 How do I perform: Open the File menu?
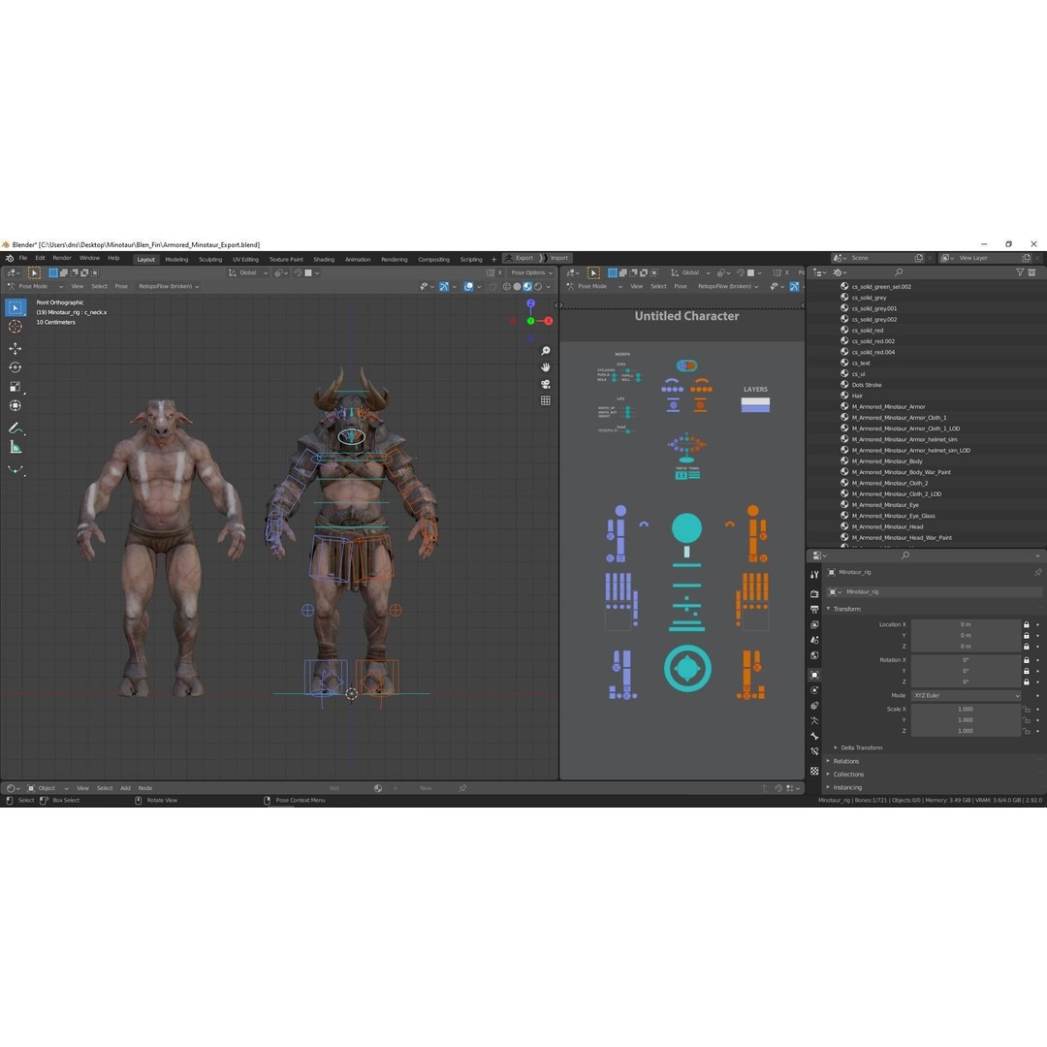click(22, 259)
